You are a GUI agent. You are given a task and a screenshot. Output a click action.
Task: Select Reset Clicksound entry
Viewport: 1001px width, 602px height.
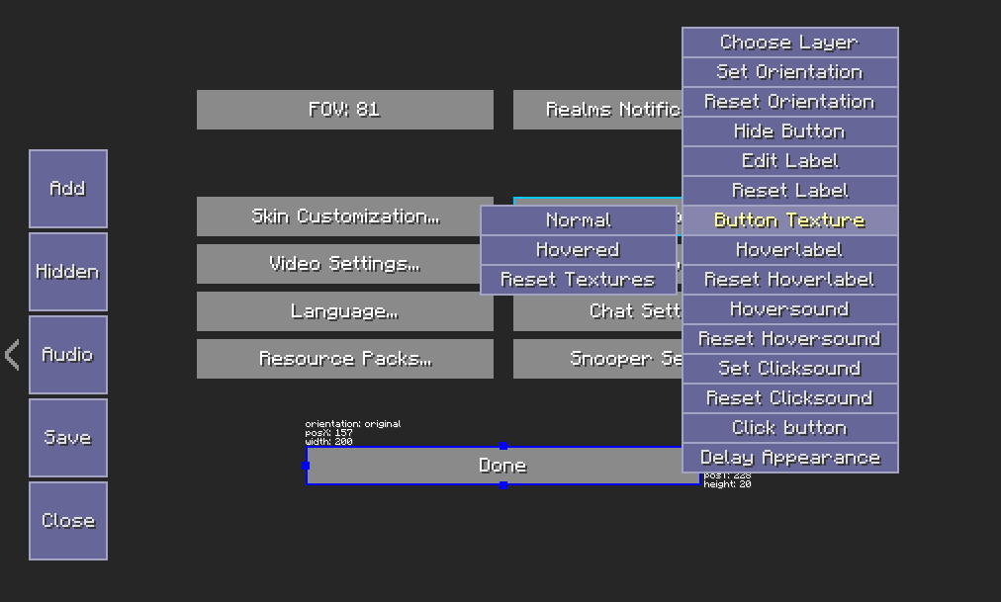coord(790,398)
